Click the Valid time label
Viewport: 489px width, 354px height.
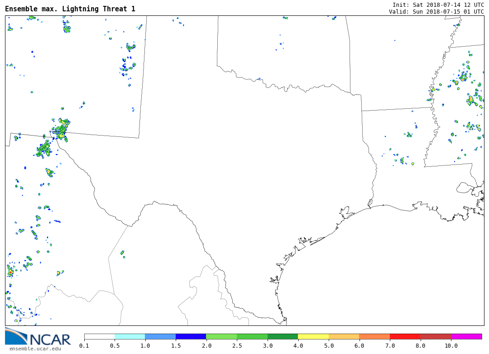436,12
